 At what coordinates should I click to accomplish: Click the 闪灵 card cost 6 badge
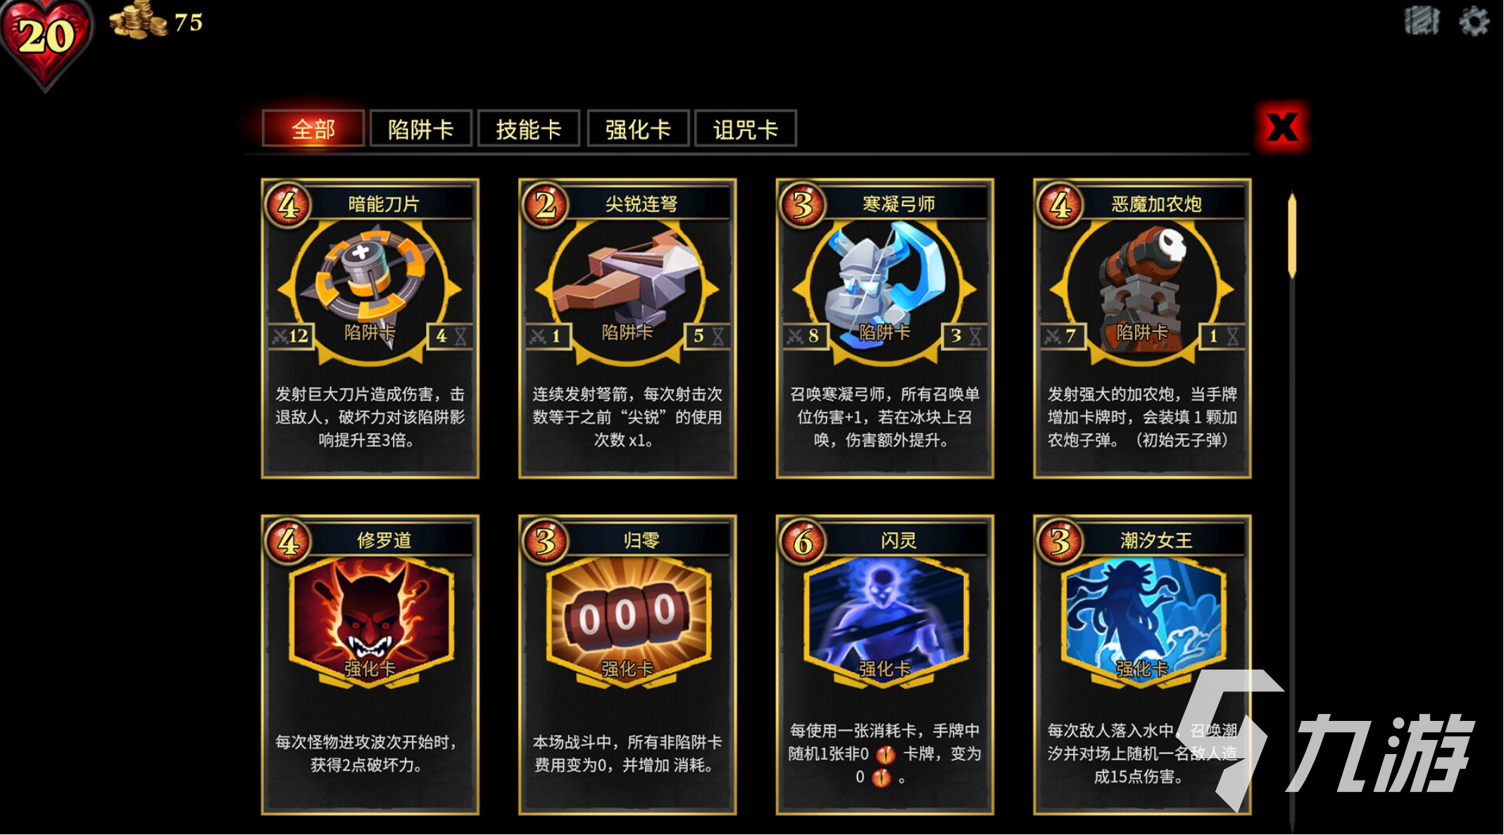(x=803, y=541)
